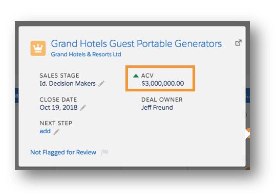Click the NEXT STEP label

56,123
